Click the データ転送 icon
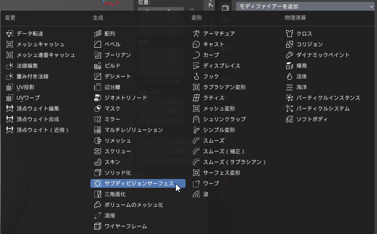377x234 pixels. 10,34
